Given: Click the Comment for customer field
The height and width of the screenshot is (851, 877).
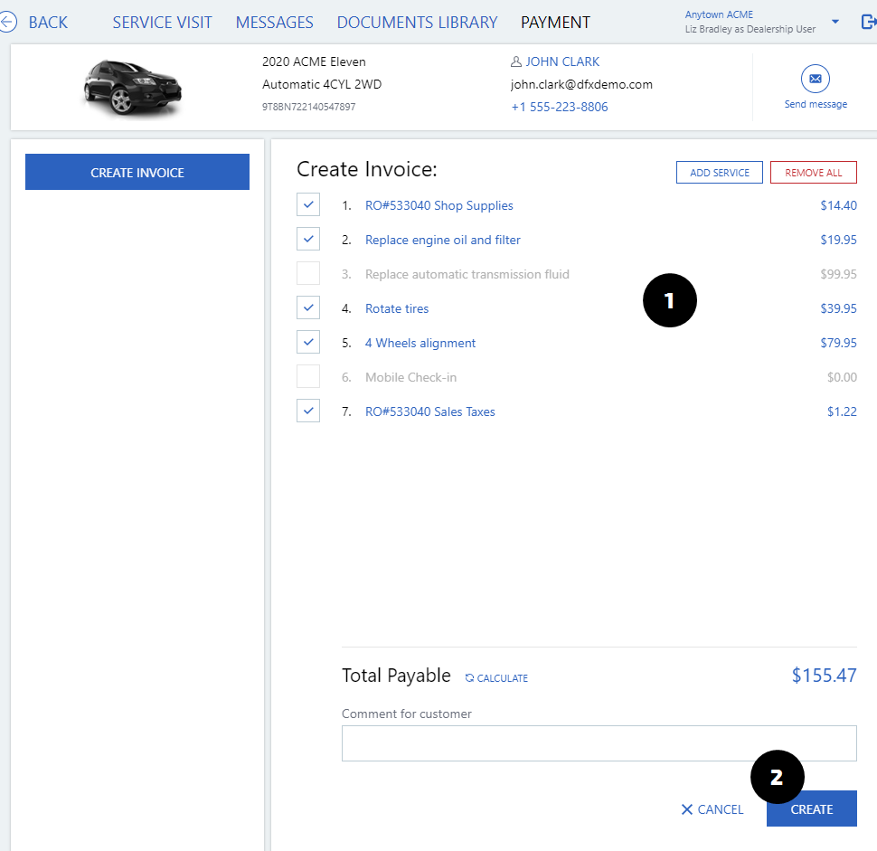Looking at the screenshot, I should [599, 743].
